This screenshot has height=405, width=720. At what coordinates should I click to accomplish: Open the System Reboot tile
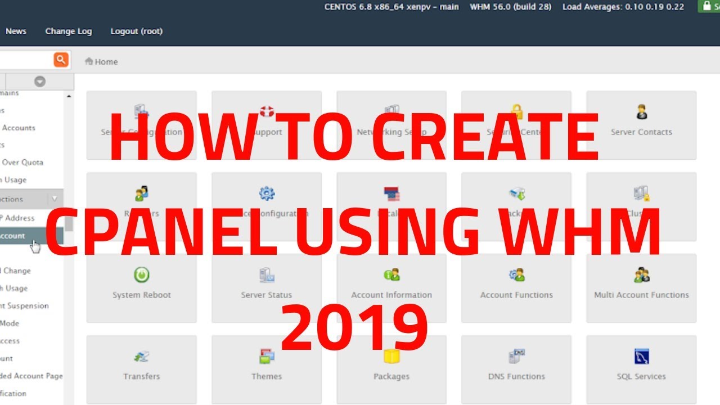[142, 288]
